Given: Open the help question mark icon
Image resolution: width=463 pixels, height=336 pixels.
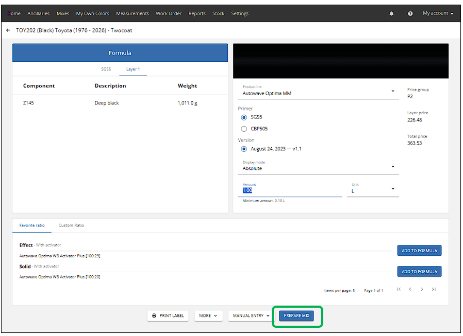Looking at the screenshot, I should click(x=410, y=13).
